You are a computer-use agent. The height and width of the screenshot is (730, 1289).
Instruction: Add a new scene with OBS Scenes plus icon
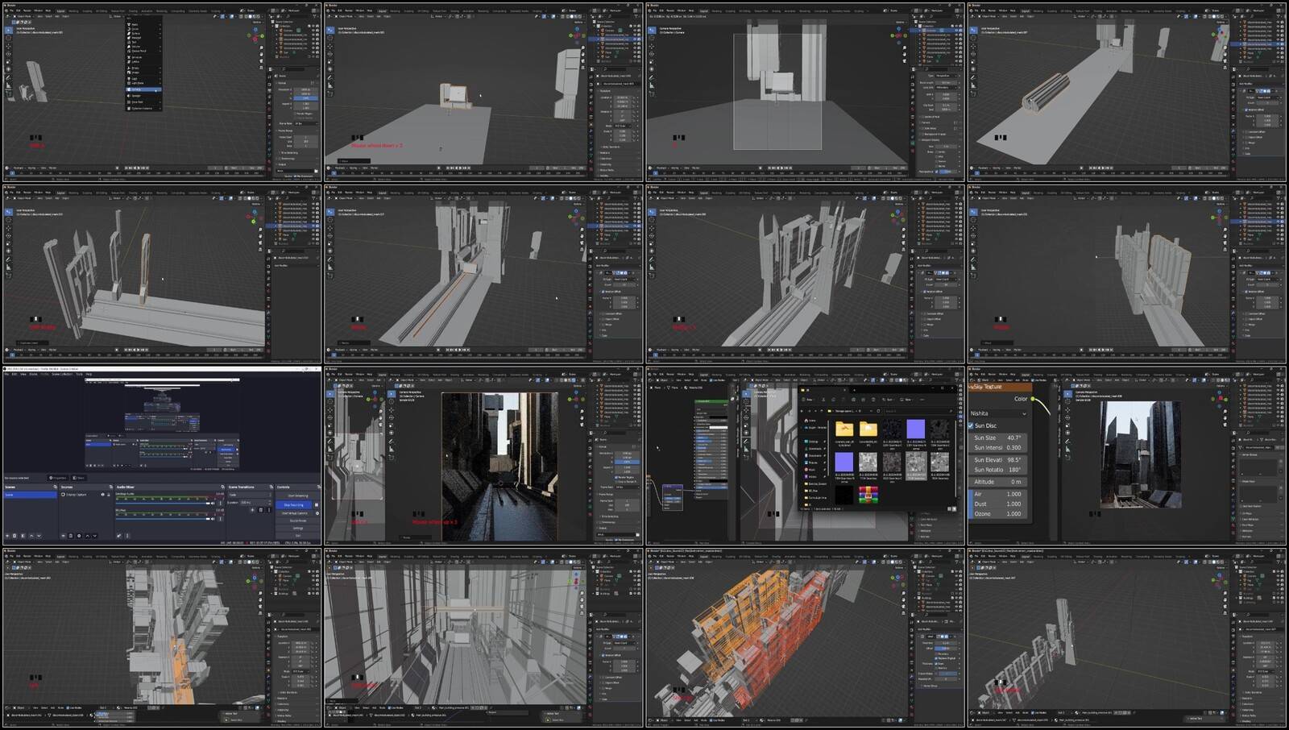pos(7,536)
